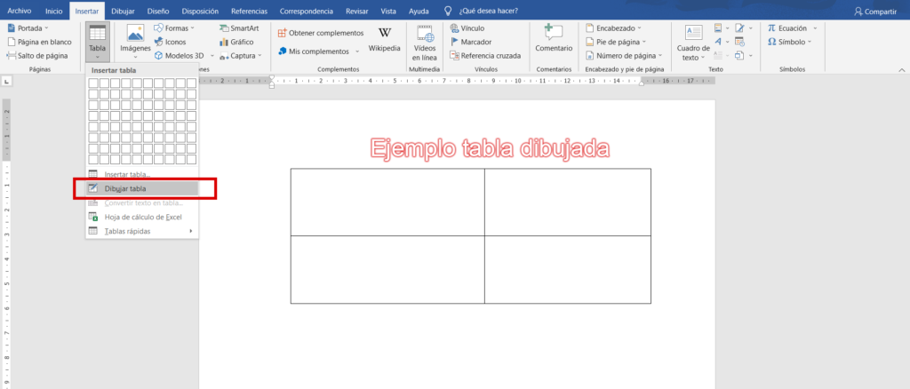Click Obtener complementos
Viewport: 910px width, 389px height.
[x=320, y=33]
